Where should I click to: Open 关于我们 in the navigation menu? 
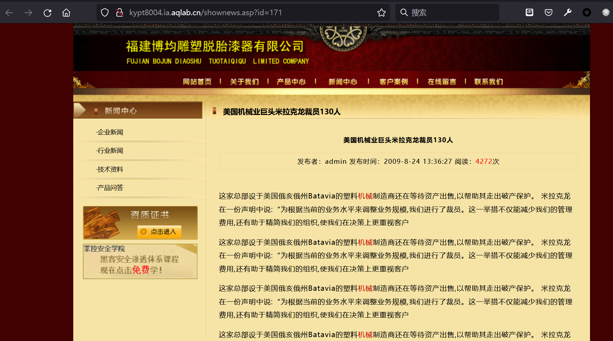[245, 82]
